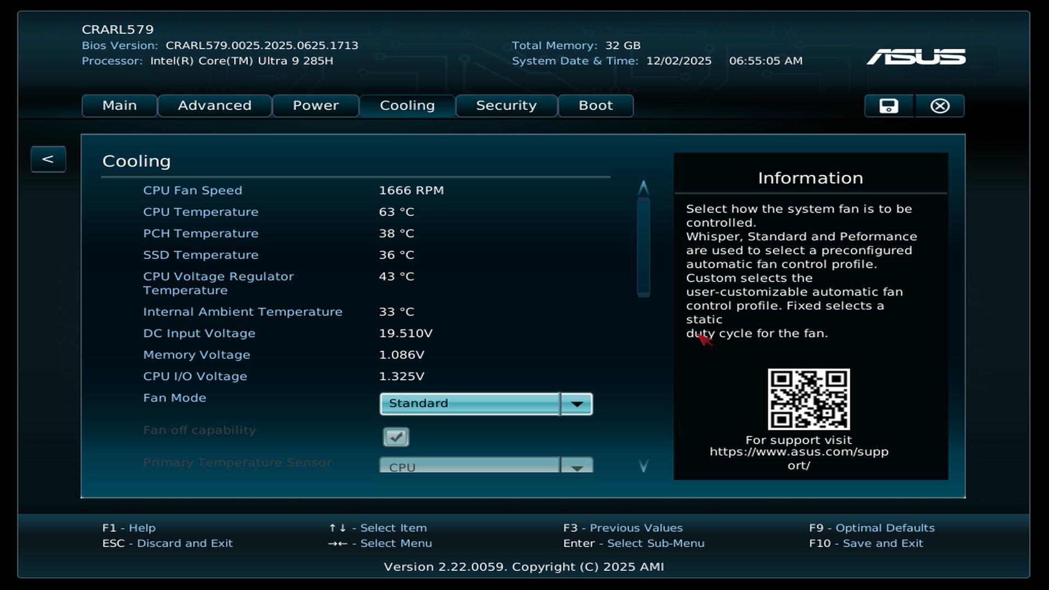Go to the Power tab
Viewport: 1049px width, 590px height.
[x=316, y=106]
